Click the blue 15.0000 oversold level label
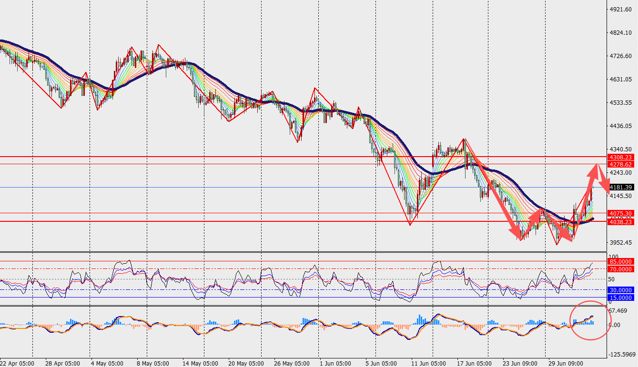638x367 pixels. 621,298
